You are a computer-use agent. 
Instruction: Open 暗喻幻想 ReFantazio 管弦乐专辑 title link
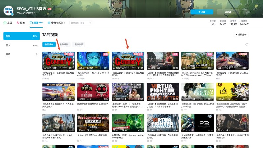(198, 105)
